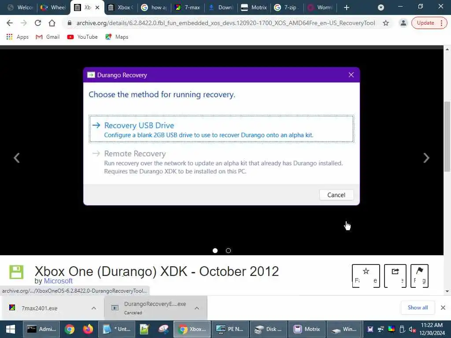Close the downloads bar

pos(443,308)
